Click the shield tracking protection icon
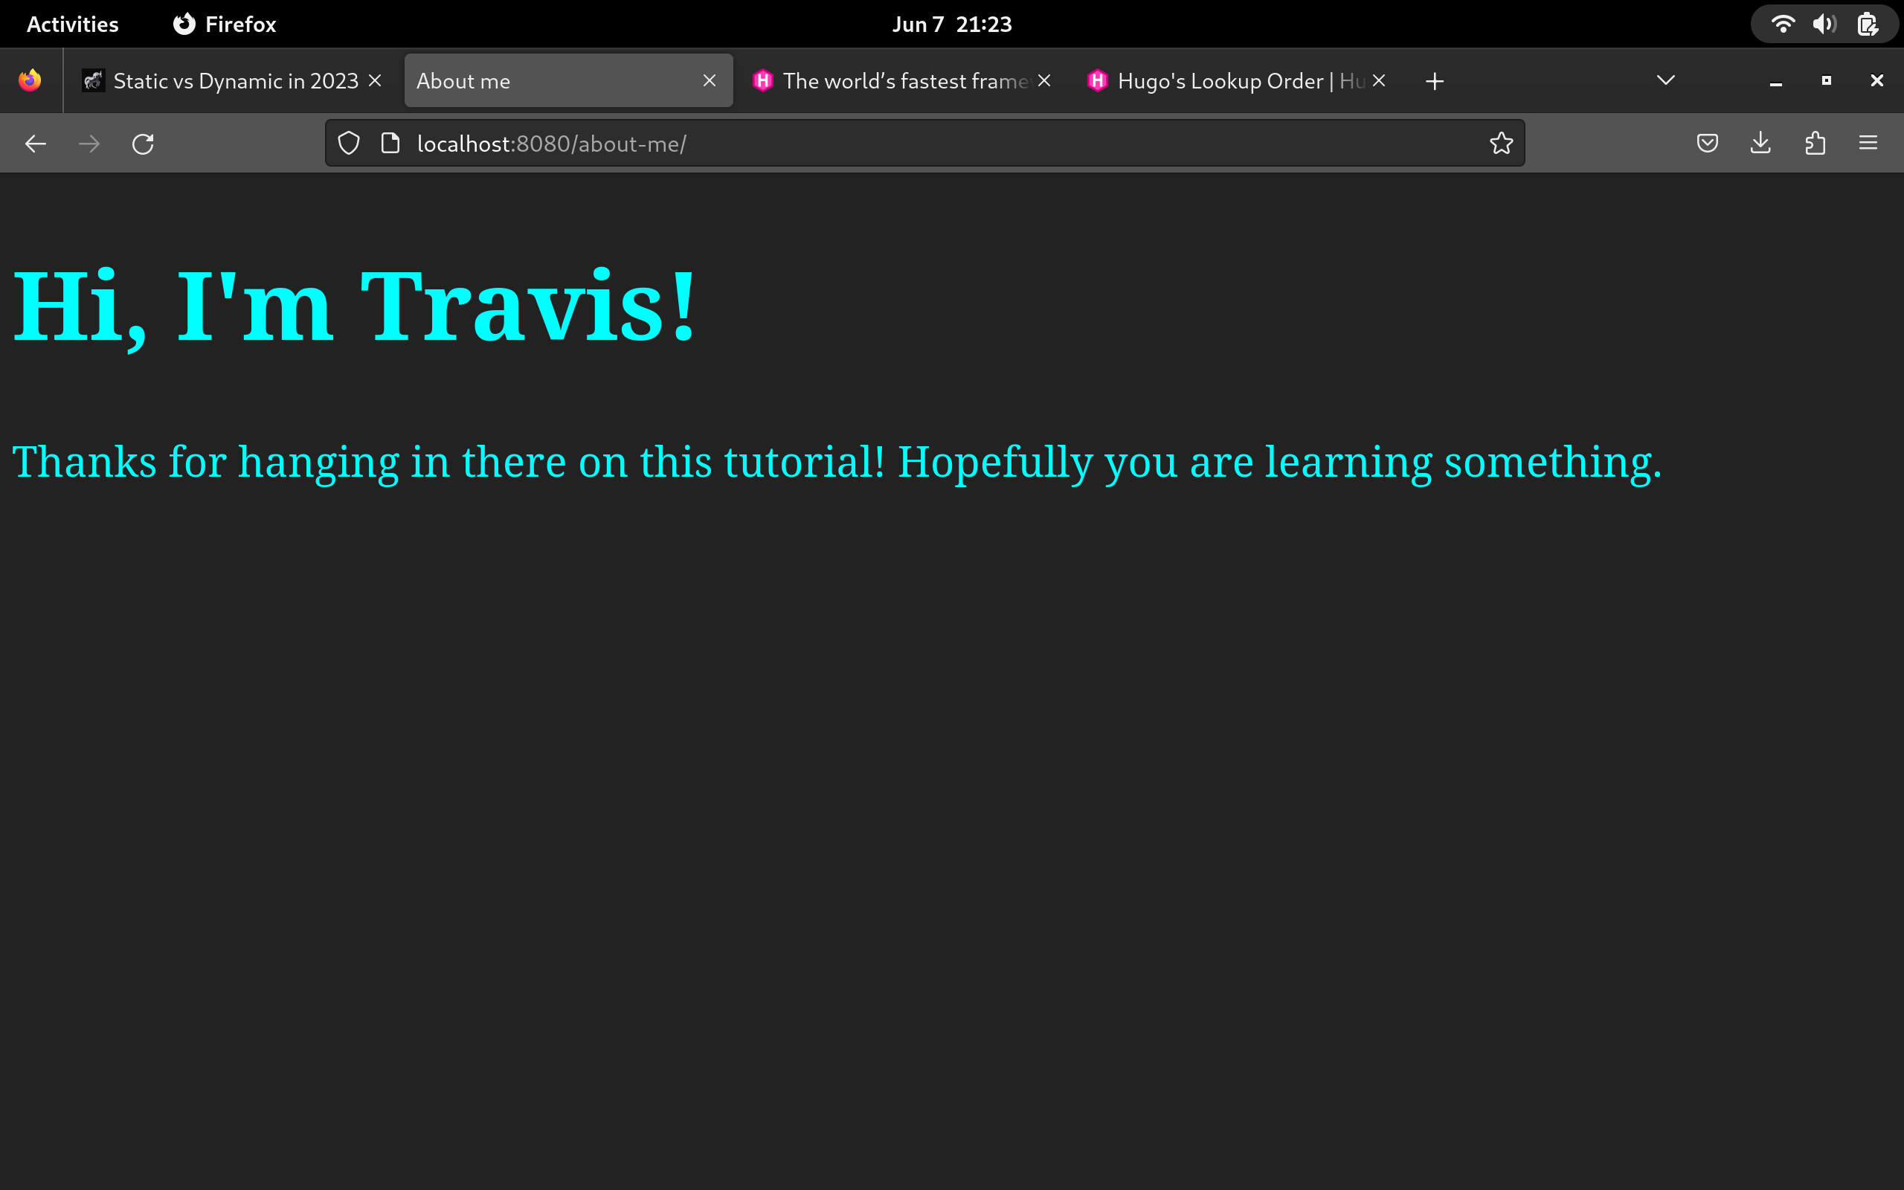Screen dimensions: 1904x1190 coord(349,143)
